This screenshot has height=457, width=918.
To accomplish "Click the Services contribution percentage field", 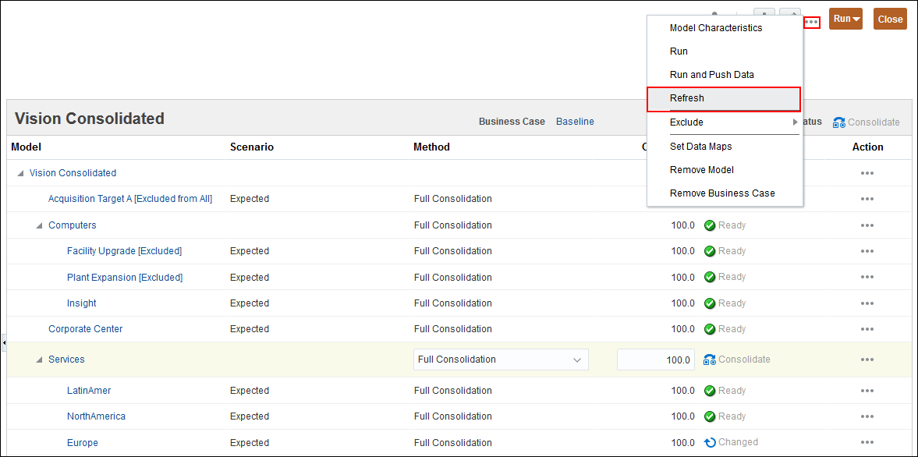I will pyautogui.click(x=656, y=360).
